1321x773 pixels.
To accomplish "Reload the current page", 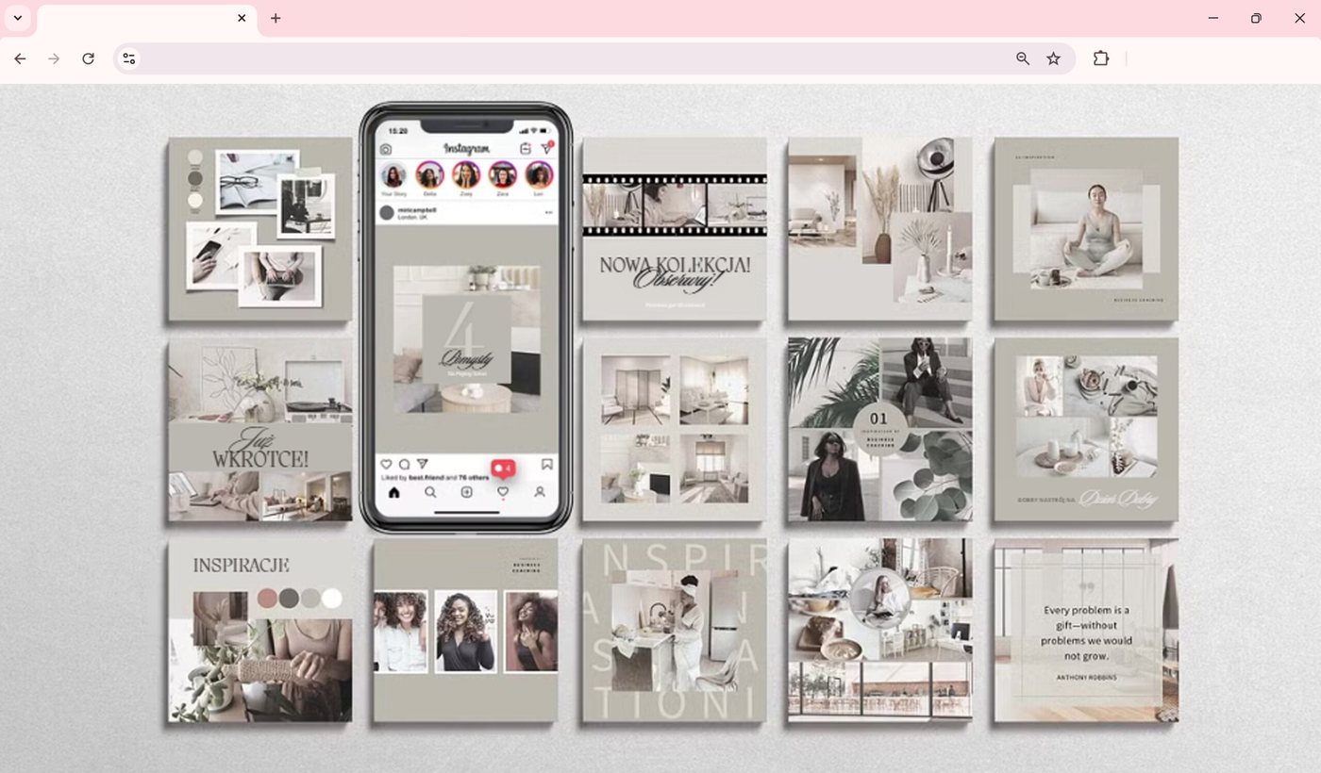I will 88,58.
